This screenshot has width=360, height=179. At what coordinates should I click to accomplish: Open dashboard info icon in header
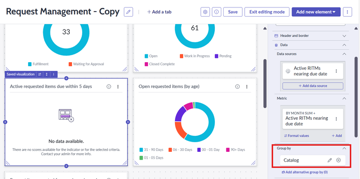217,12
